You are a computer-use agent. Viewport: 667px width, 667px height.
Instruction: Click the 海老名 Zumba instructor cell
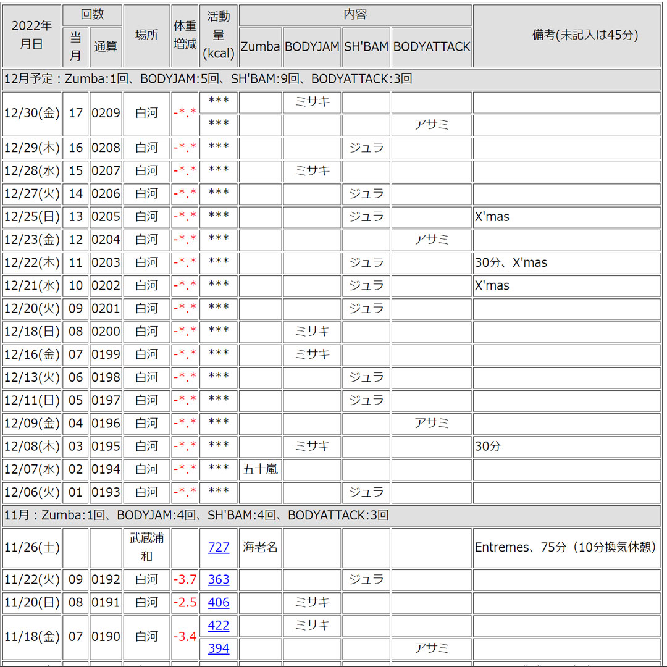click(x=261, y=548)
